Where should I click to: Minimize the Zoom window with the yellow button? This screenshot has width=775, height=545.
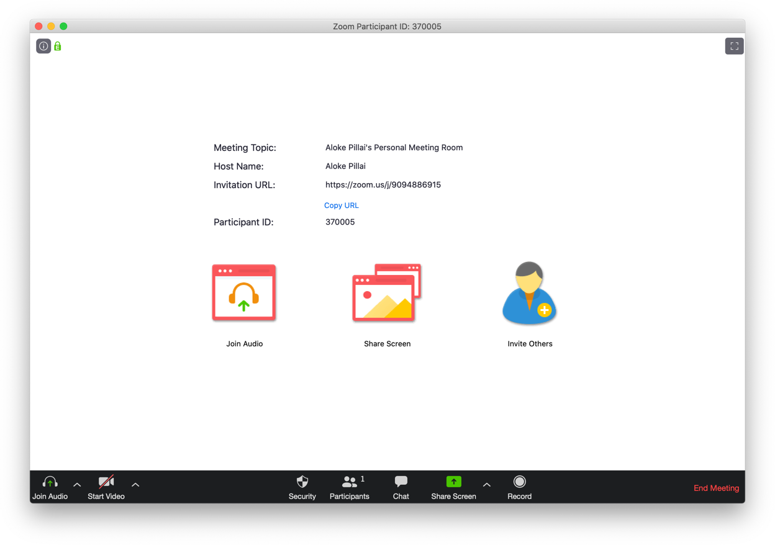coord(51,26)
